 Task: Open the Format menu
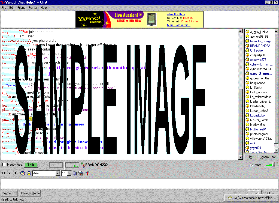pyautogui.click(x=33, y=8)
